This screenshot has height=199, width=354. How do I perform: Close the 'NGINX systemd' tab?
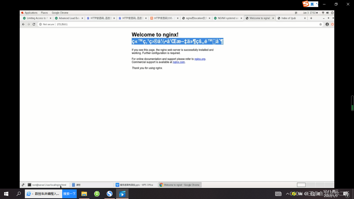point(241,18)
